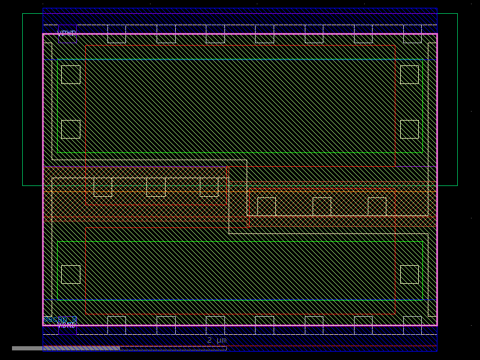The width and height of the screenshot is (480, 360).
Task: Click leftmost contact in right red hatched strip
Action: pyautogui.click(x=266, y=206)
